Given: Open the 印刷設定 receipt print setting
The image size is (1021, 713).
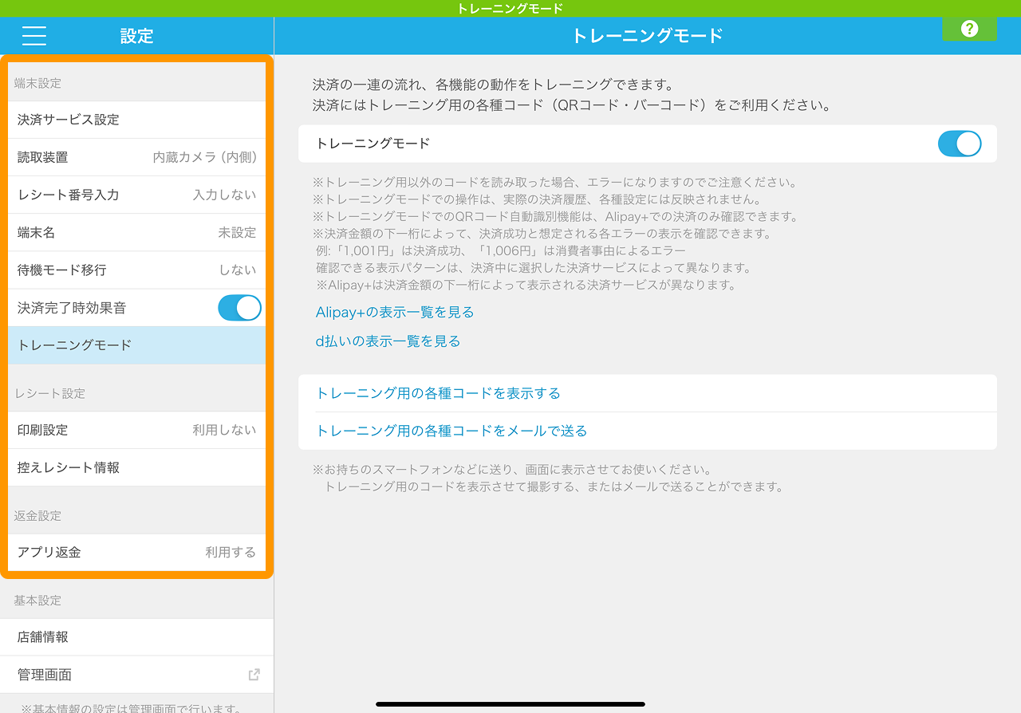Looking at the screenshot, I should (136, 429).
